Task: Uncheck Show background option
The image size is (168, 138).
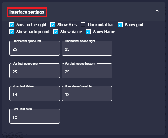Action: (12, 32)
